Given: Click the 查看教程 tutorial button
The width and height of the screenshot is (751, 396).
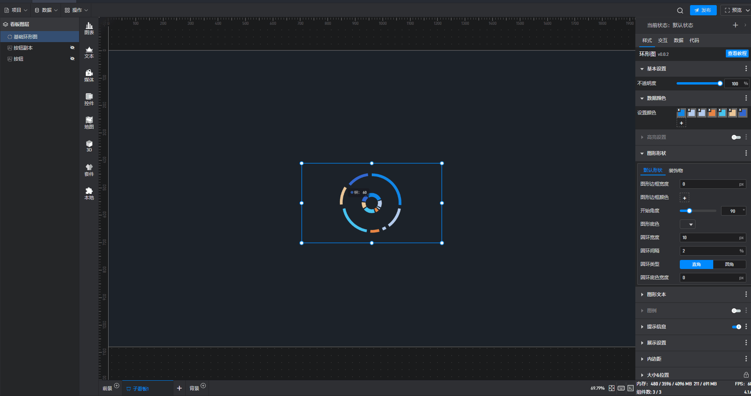Looking at the screenshot, I should point(736,53).
